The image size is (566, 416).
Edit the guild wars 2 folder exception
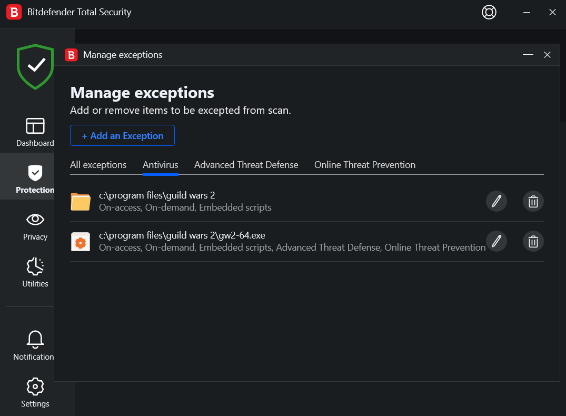(x=497, y=201)
